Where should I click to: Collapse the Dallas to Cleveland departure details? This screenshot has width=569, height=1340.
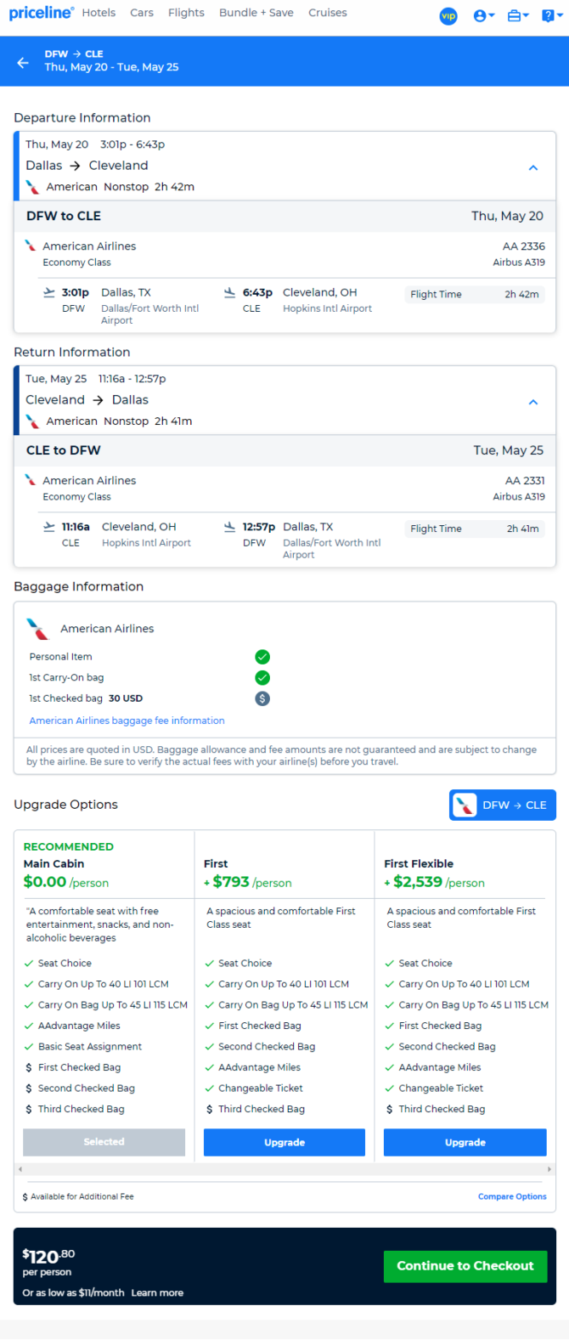(x=533, y=167)
